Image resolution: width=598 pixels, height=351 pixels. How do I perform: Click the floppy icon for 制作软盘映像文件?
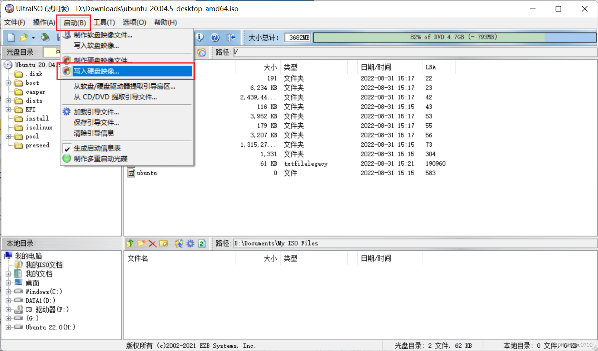tap(67, 35)
